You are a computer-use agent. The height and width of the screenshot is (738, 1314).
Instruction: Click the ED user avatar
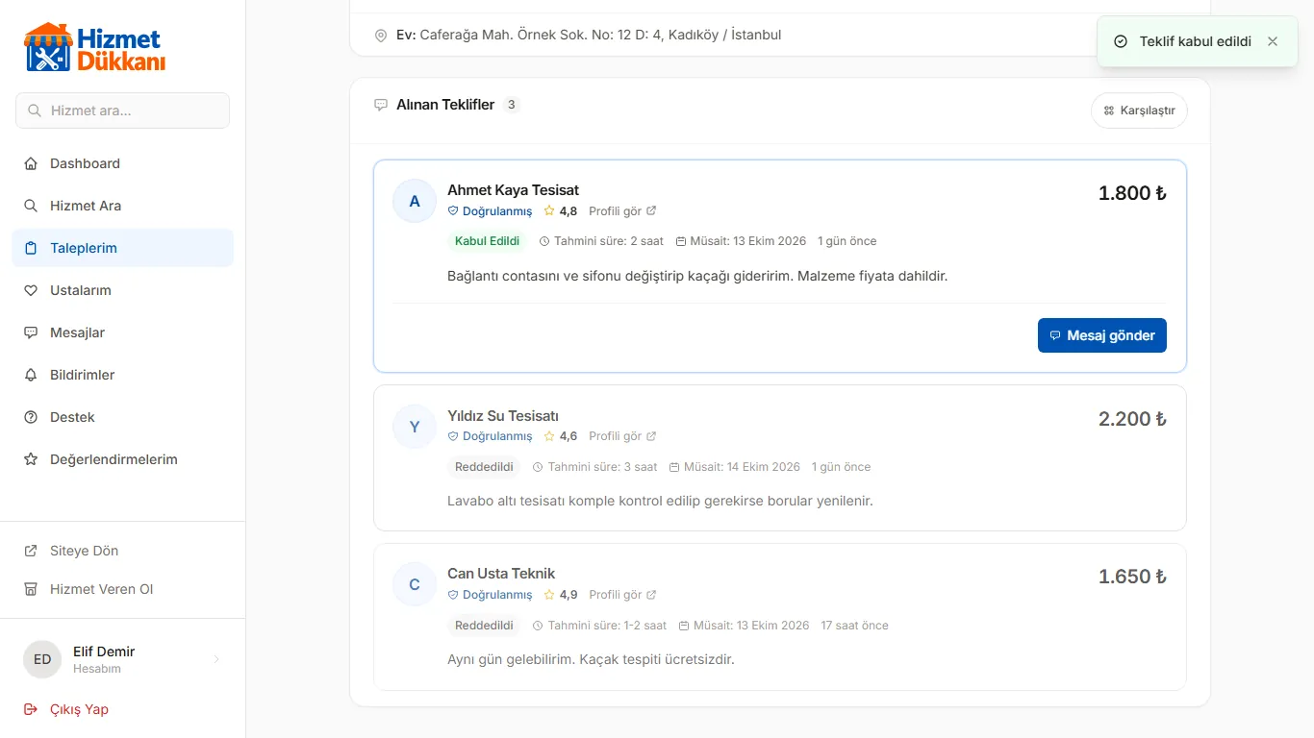tap(42, 659)
